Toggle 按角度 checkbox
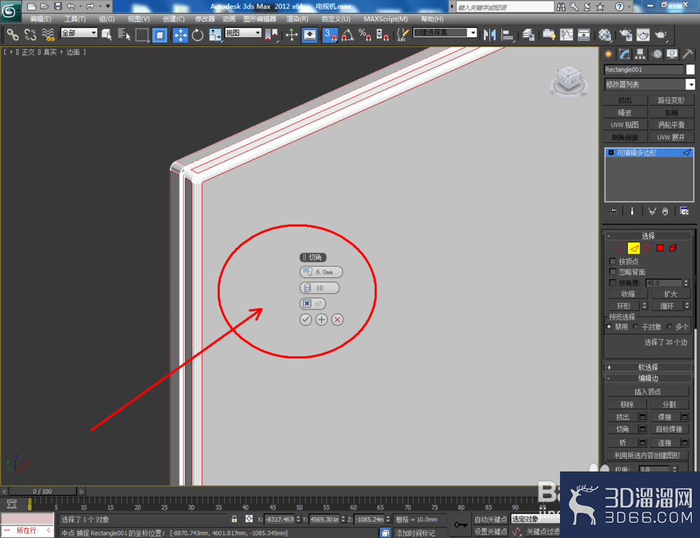The width and height of the screenshot is (700, 538). [x=612, y=283]
